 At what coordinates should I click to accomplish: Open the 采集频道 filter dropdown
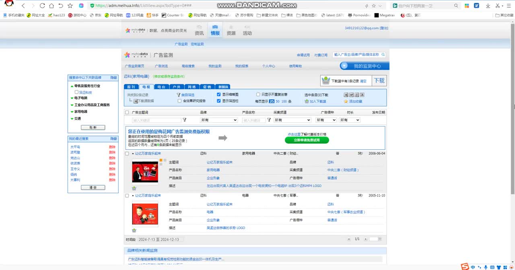point(293,120)
